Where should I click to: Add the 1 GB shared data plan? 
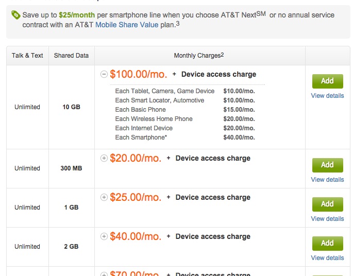(327, 204)
